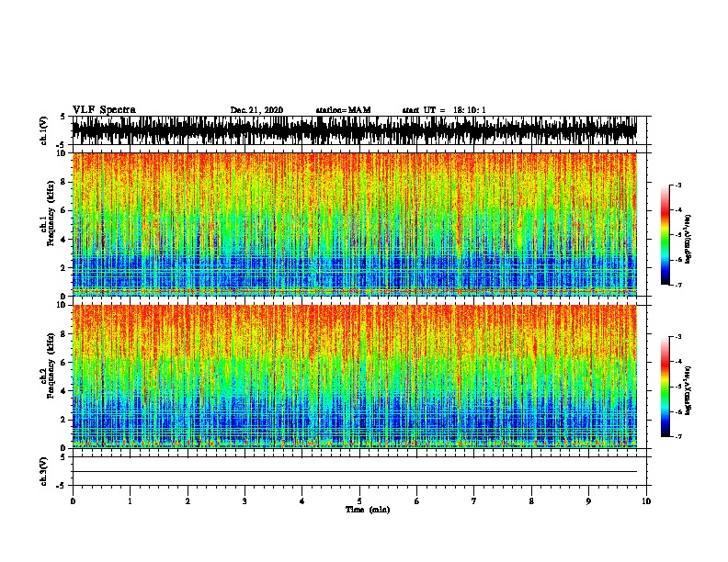Click the time axis tick label "9"
The image size is (728, 562).
pyautogui.click(x=588, y=501)
